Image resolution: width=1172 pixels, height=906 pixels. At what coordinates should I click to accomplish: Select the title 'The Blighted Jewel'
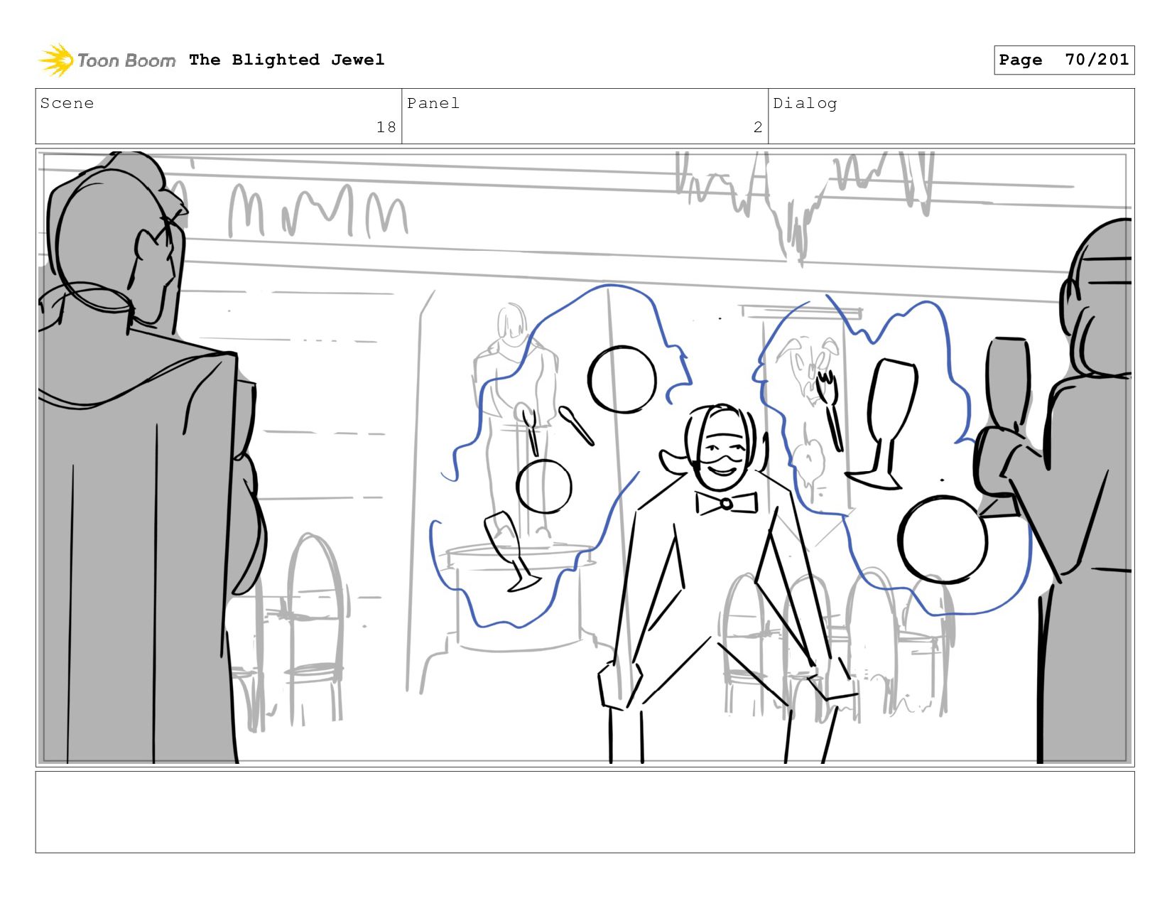287,60
